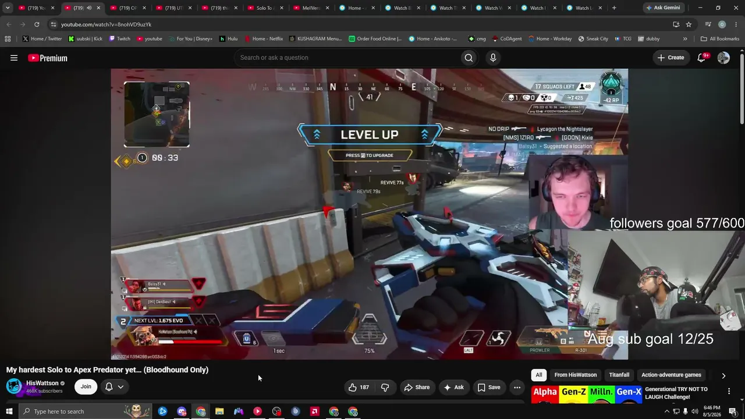The height and width of the screenshot is (419, 745).
Task: Show hidden bookmarks overflow chevron
Action: pos(685,39)
